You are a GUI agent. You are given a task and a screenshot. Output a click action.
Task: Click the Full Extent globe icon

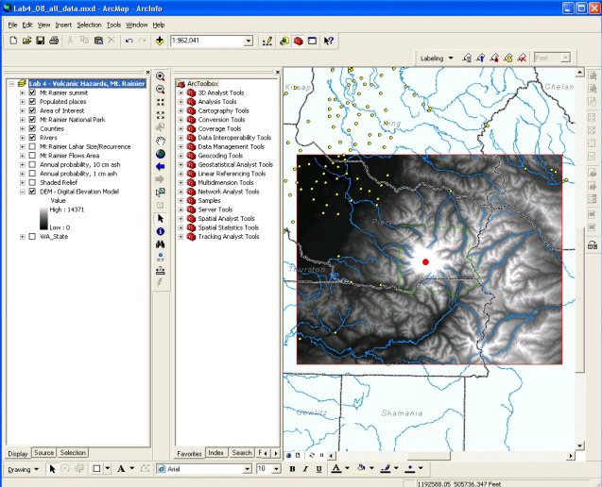[x=161, y=154]
